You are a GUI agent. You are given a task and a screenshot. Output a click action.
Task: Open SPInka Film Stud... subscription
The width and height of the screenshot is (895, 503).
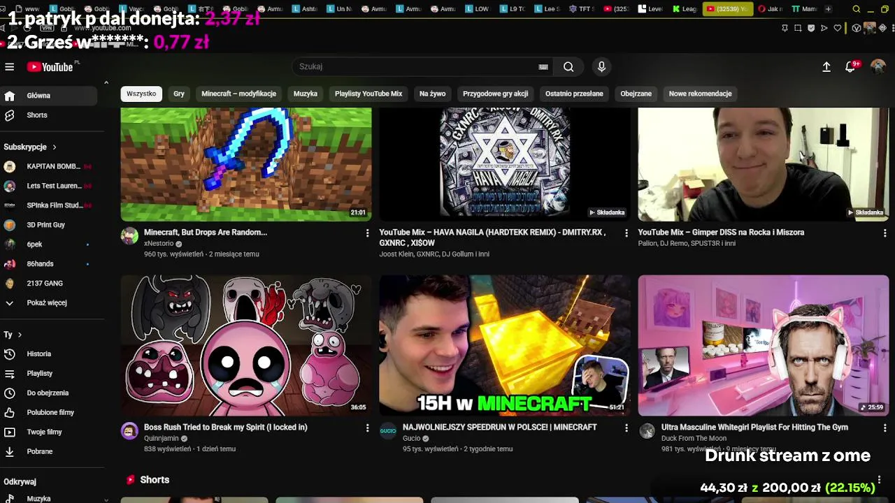tap(49, 206)
